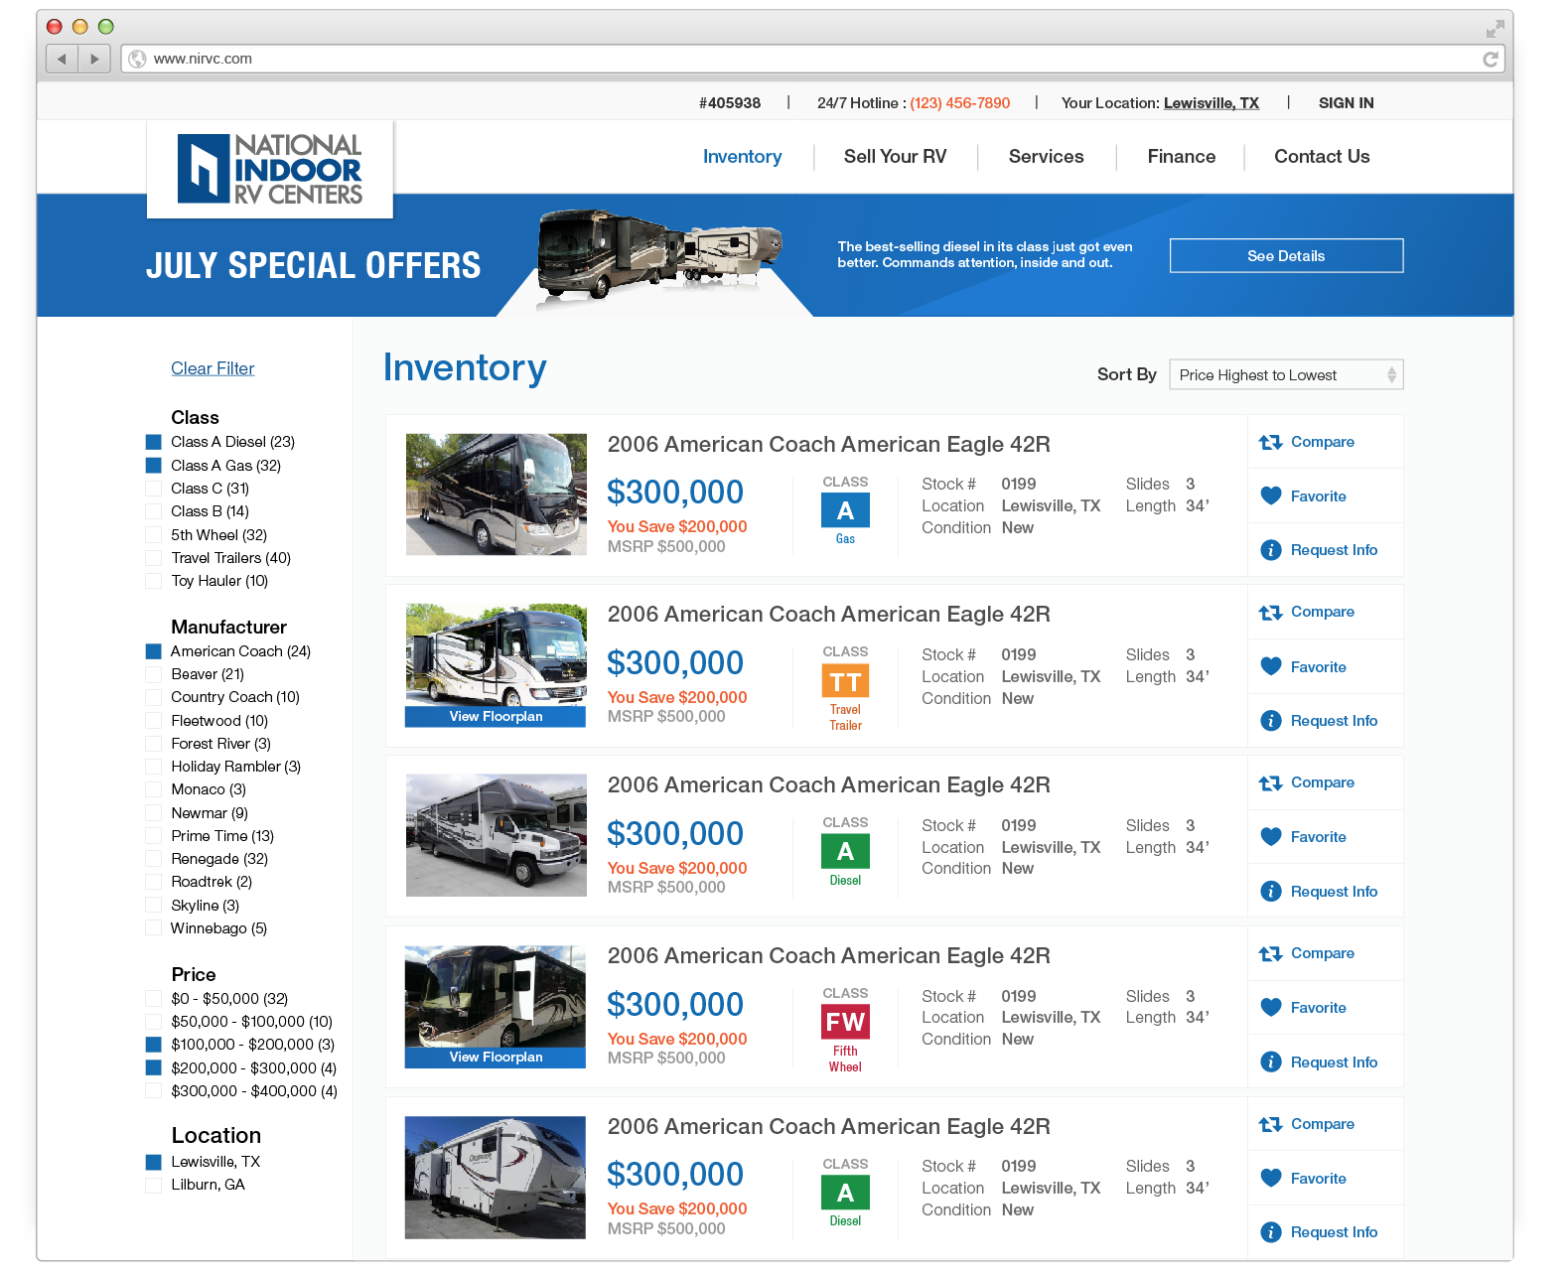Open the Sort By dropdown

click(x=1286, y=374)
